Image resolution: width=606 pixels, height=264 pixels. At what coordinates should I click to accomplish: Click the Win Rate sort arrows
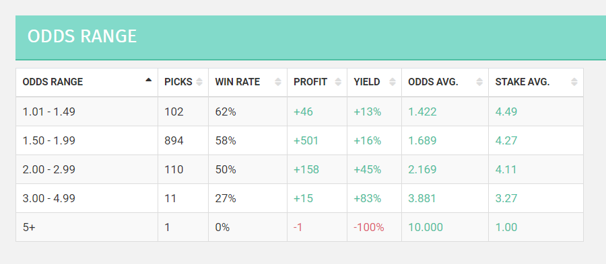[x=277, y=82]
